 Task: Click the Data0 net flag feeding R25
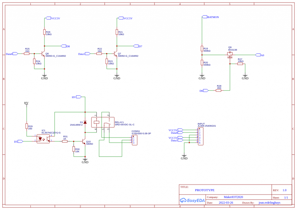(x=12, y=54)
